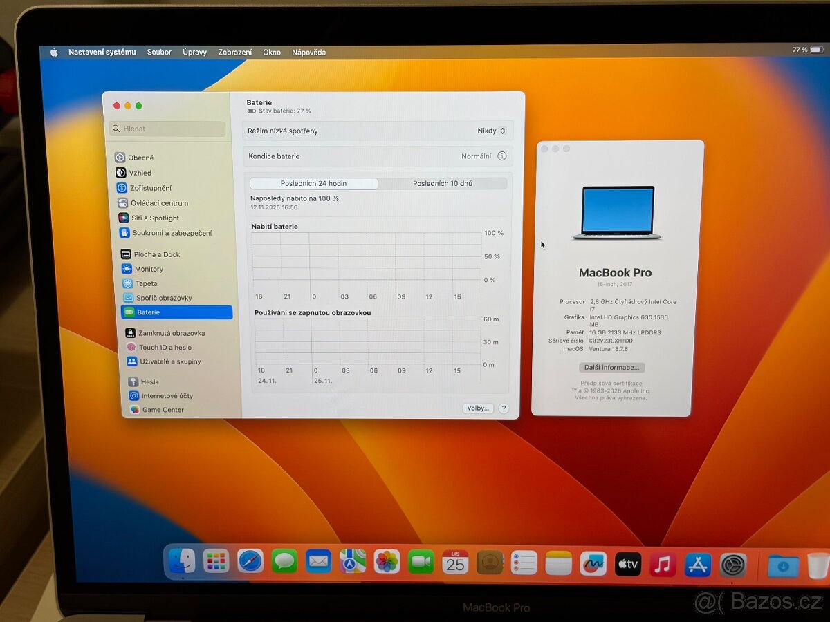The width and height of the screenshot is (830, 622).
Task: Click the Další informace... button
Action: pyautogui.click(x=611, y=367)
